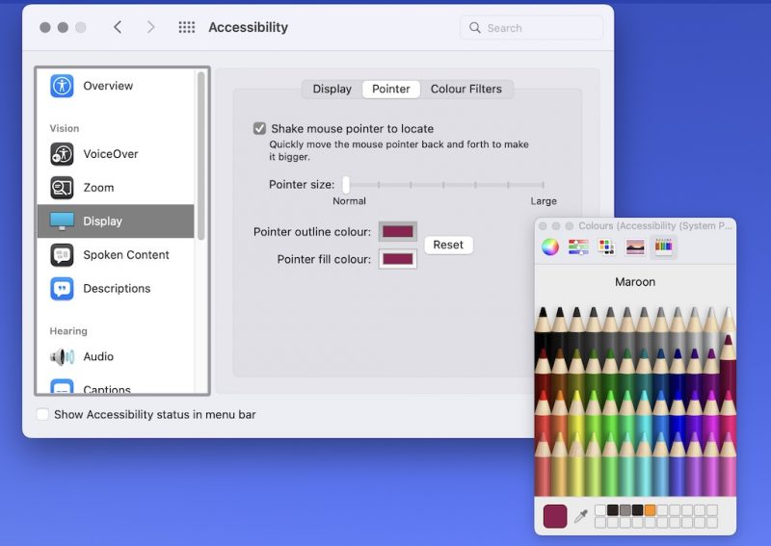Select the orange saved colour swatch
The image size is (771, 546).
[x=650, y=509]
